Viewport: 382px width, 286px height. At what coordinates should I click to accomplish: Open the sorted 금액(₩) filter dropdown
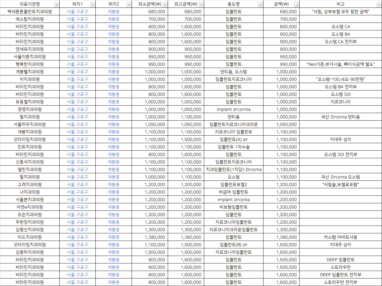297,5
